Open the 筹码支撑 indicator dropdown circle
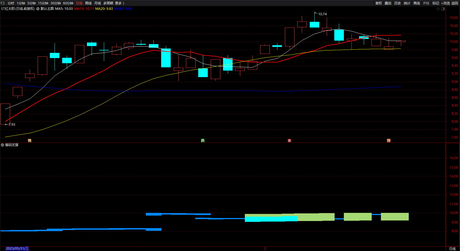 click(2, 145)
